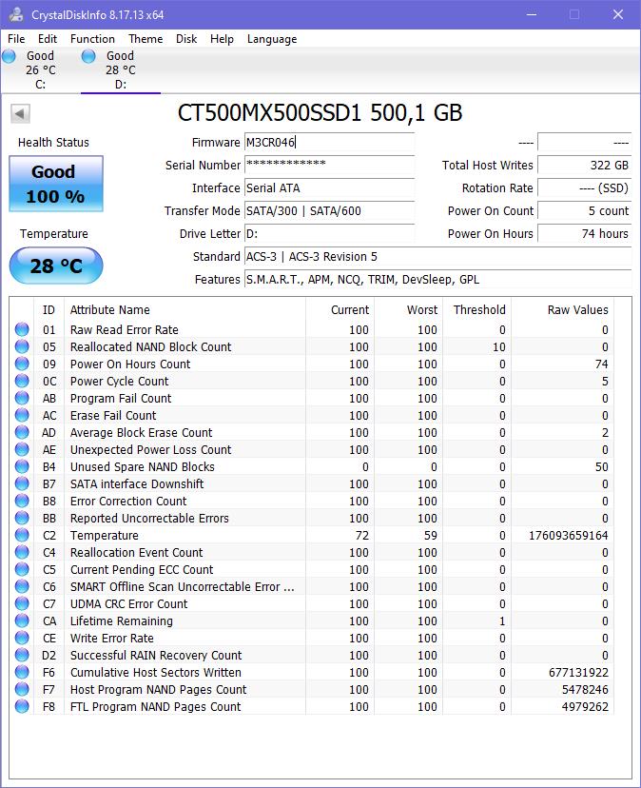This screenshot has height=788, width=641.
Task: Click the status icon for Host Program NAND Pages
Action: [22, 688]
